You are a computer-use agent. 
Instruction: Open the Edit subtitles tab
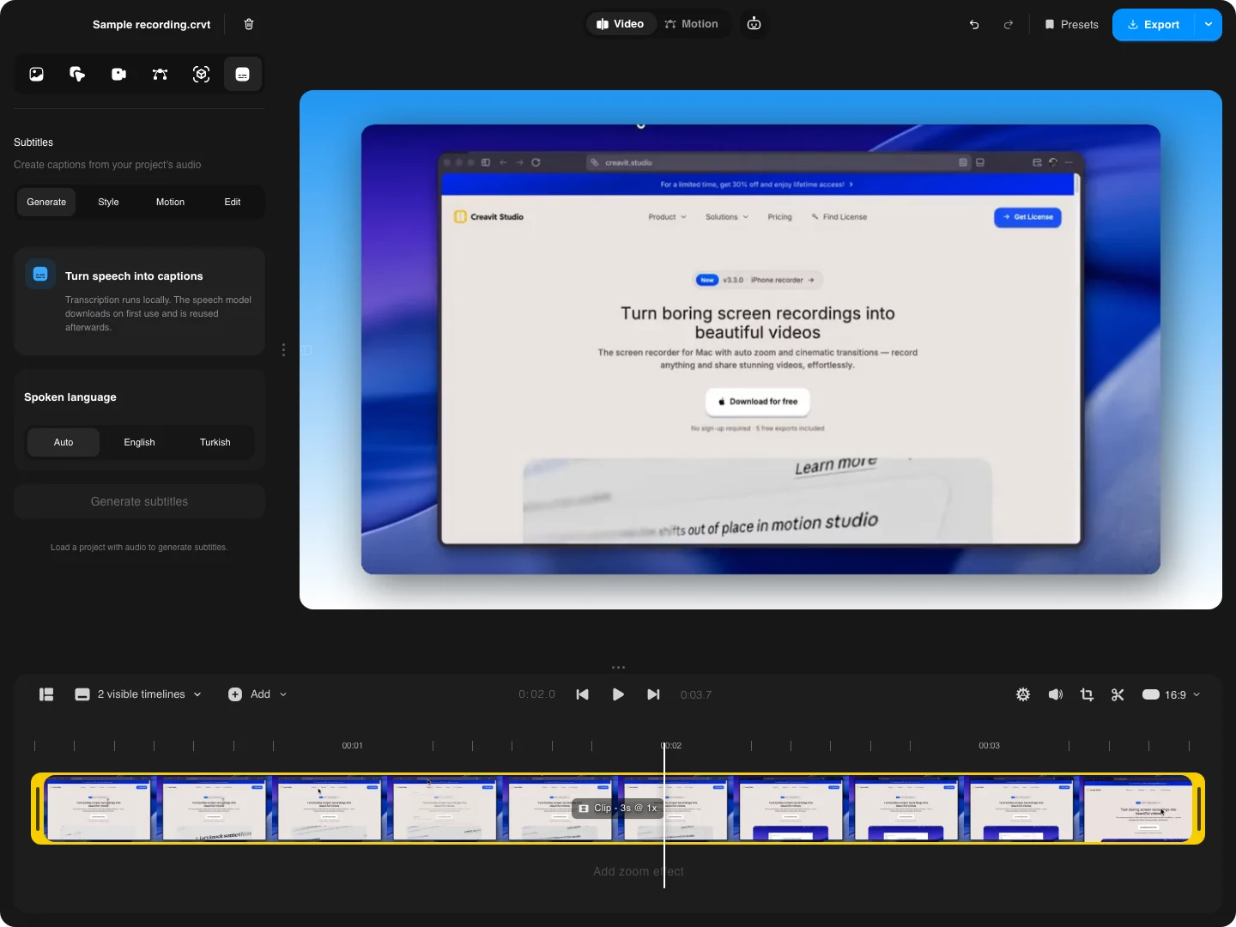[x=233, y=203]
